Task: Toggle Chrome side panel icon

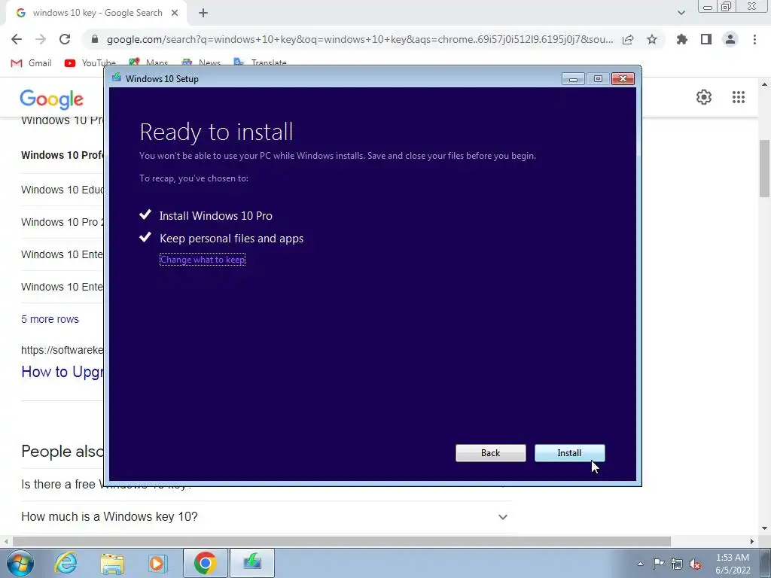Action: pyautogui.click(x=706, y=39)
